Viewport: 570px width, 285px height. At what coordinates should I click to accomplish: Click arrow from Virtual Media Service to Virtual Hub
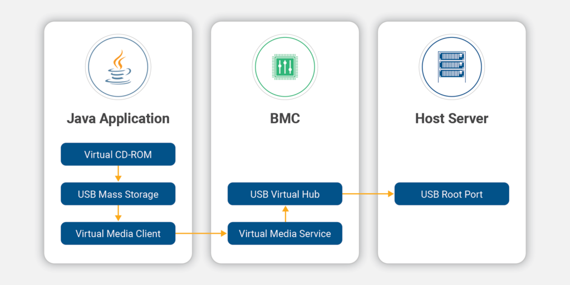point(285,214)
